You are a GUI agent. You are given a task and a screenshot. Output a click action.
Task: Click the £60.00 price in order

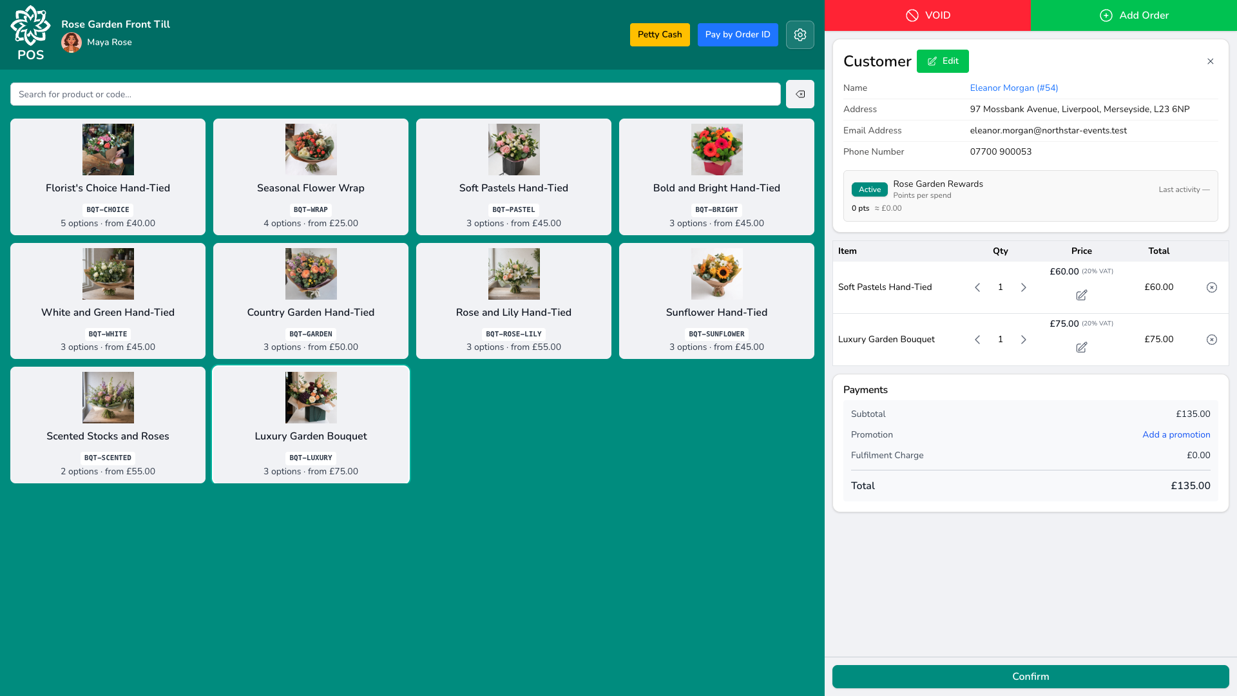pos(1064,272)
